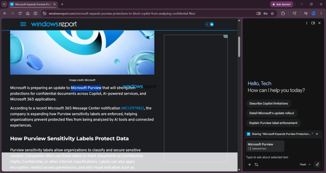The height and width of the screenshot is (173, 326).
Task: Click the Microsoft Purview selected text chip
Action: [x=265, y=146]
